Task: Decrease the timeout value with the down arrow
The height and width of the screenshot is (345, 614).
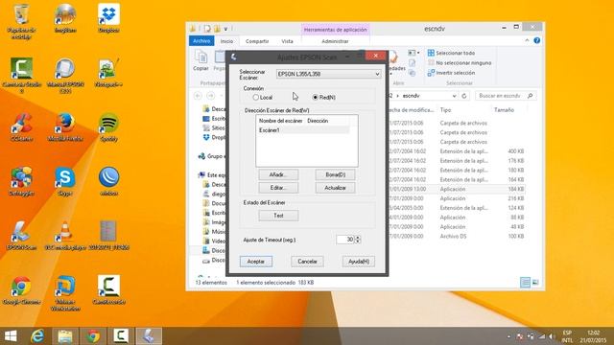Action: 358,241
